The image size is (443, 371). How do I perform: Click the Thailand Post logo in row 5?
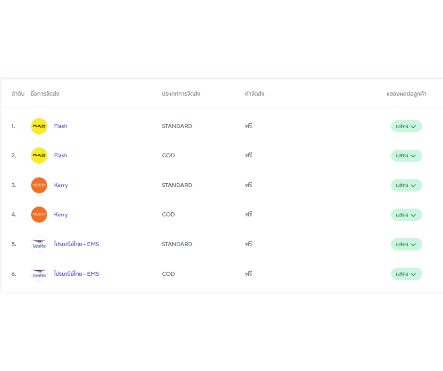click(x=39, y=244)
